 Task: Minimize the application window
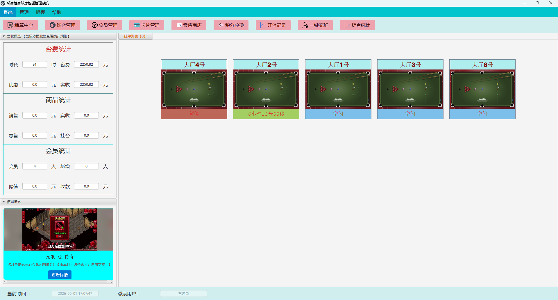click(x=524, y=3)
